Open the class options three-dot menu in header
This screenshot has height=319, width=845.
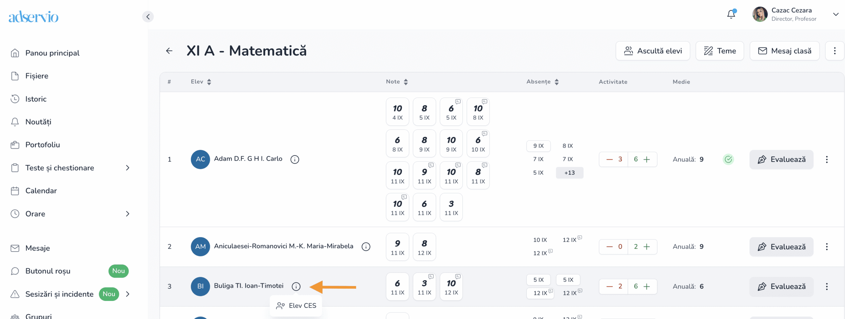pyautogui.click(x=834, y=51)
